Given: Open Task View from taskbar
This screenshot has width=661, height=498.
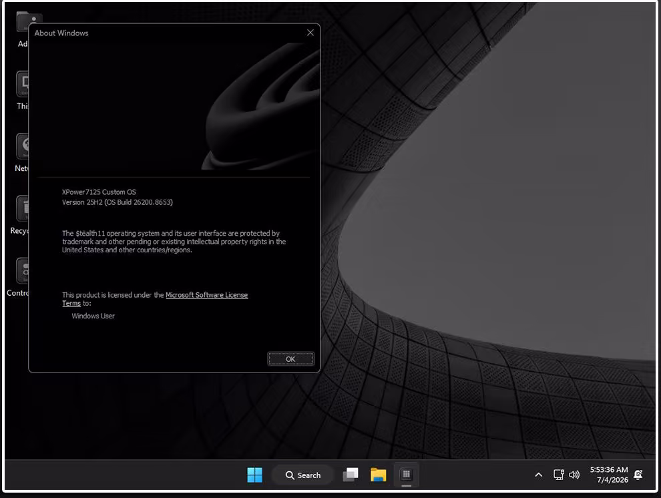Looking at the screenshot, I should [x=351, y=475].
